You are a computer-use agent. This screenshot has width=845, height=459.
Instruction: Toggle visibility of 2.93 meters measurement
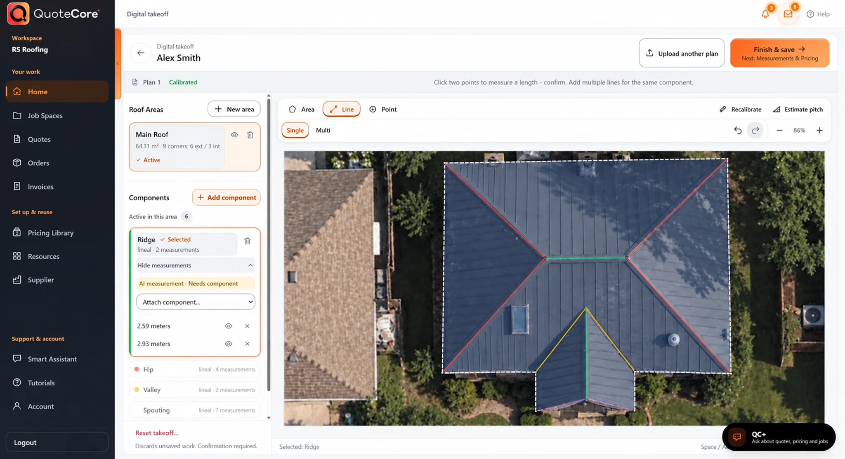tap(228, 344)
